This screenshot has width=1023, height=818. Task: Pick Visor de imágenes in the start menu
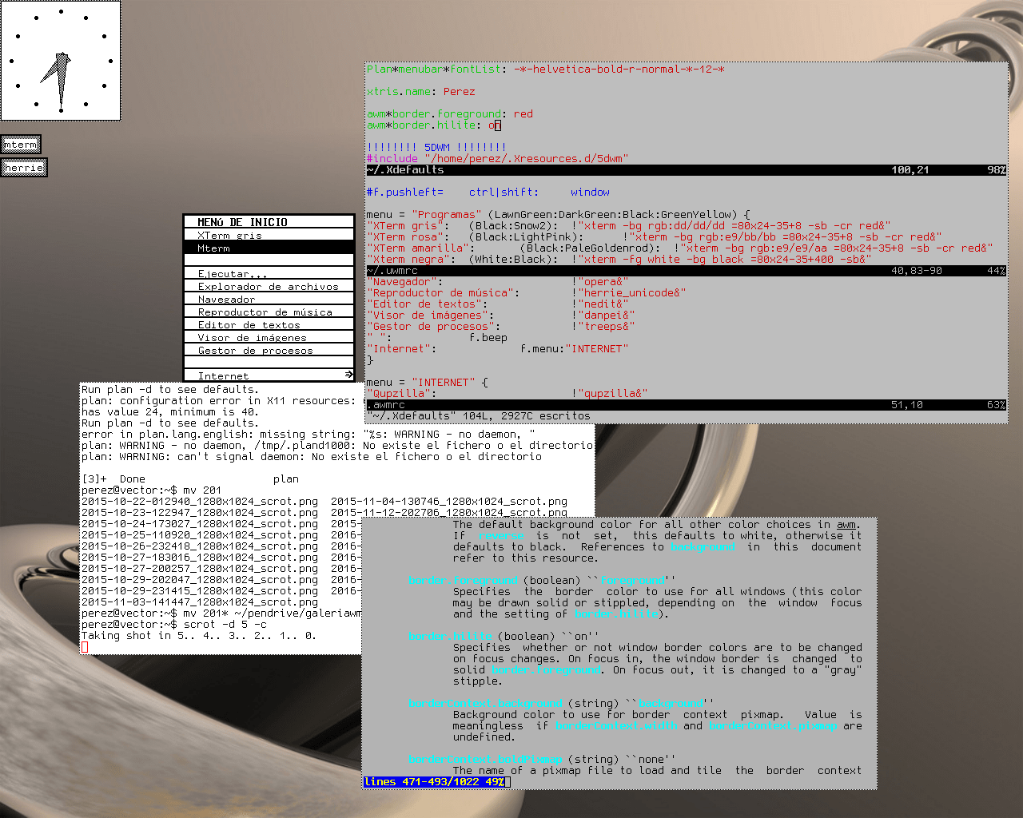[x=269, y=337]
